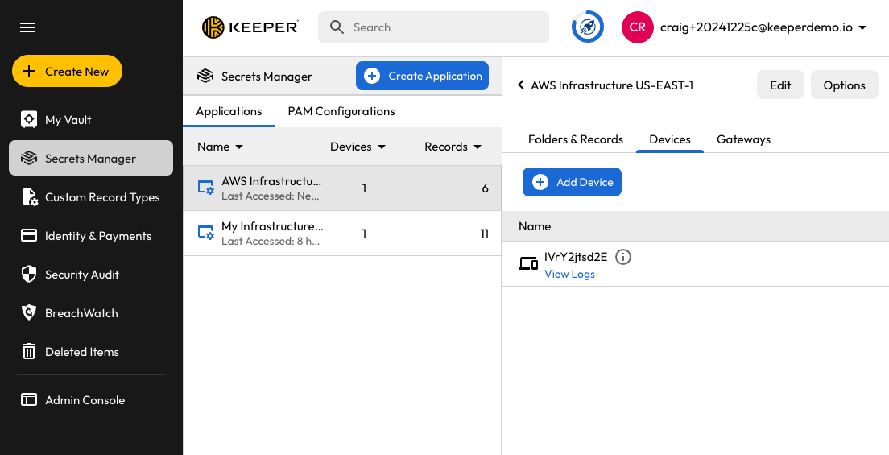Go to Security Audit page
The image size is (889, 455).
point(81,275)
